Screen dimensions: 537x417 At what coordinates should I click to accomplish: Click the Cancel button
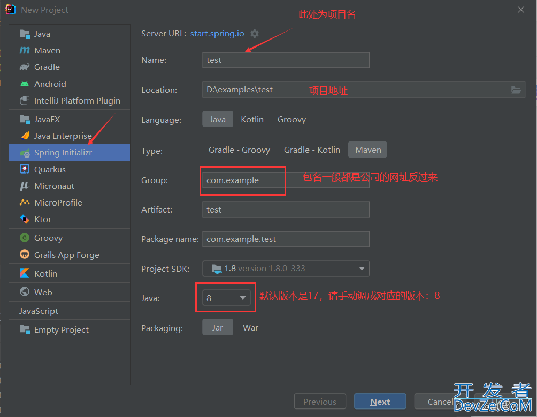(440, 402)
